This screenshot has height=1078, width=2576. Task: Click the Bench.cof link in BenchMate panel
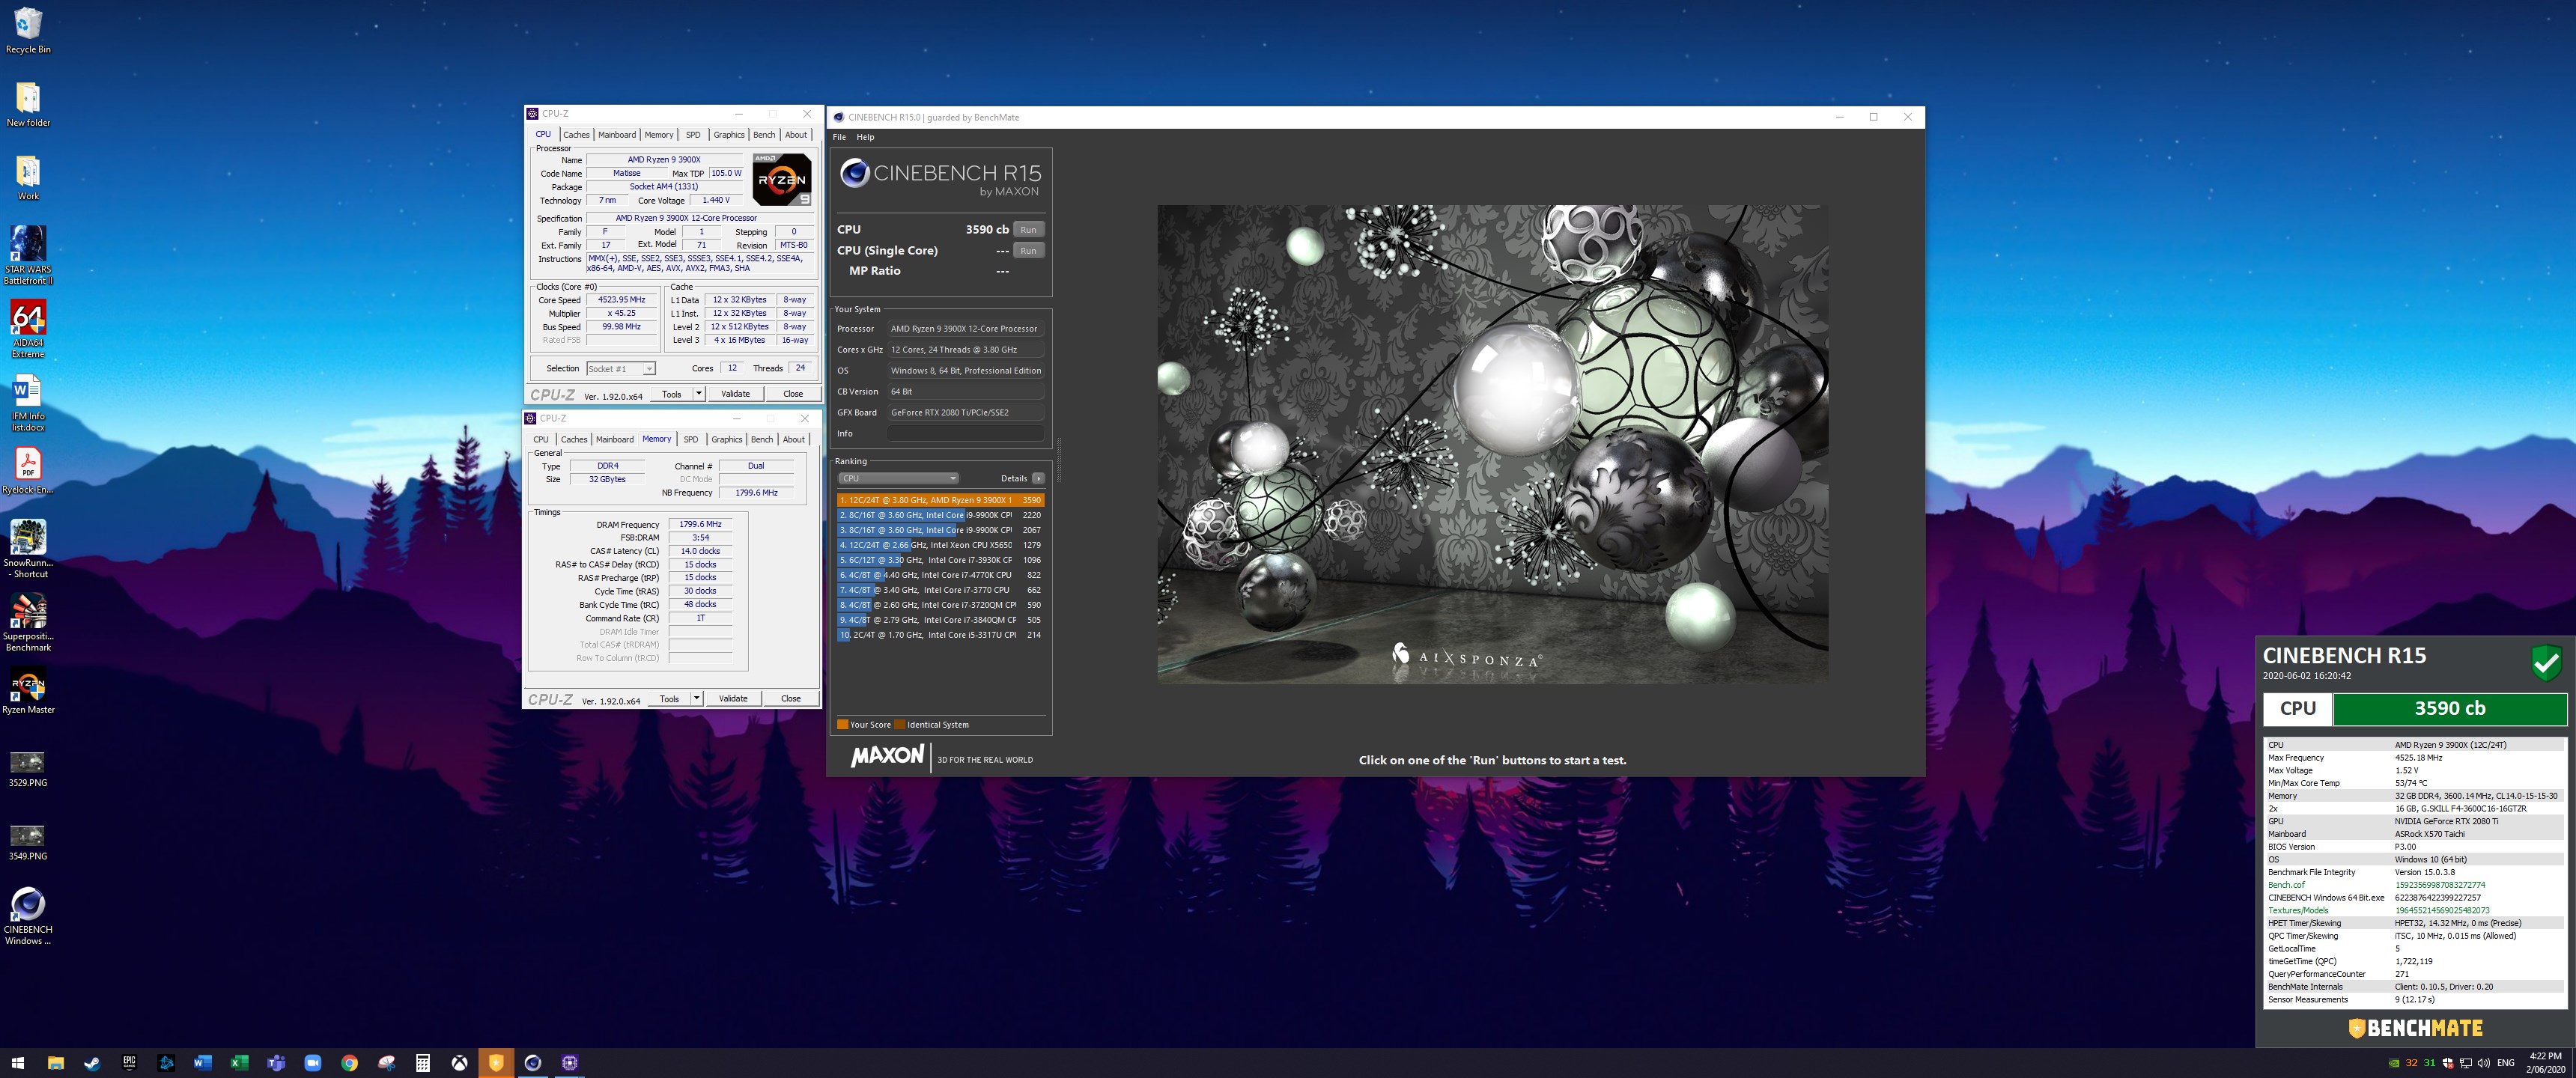point(2286,885)
